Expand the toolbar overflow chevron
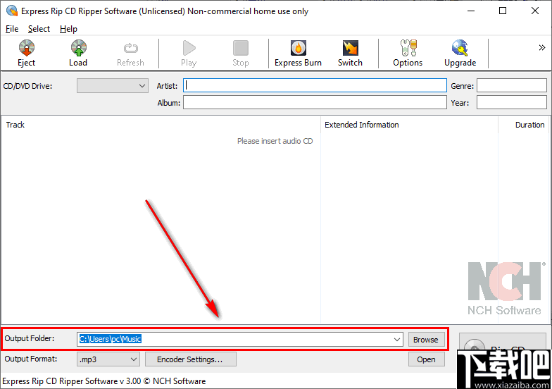The height and width of the screenshot is (389, 552). point(542,48)
